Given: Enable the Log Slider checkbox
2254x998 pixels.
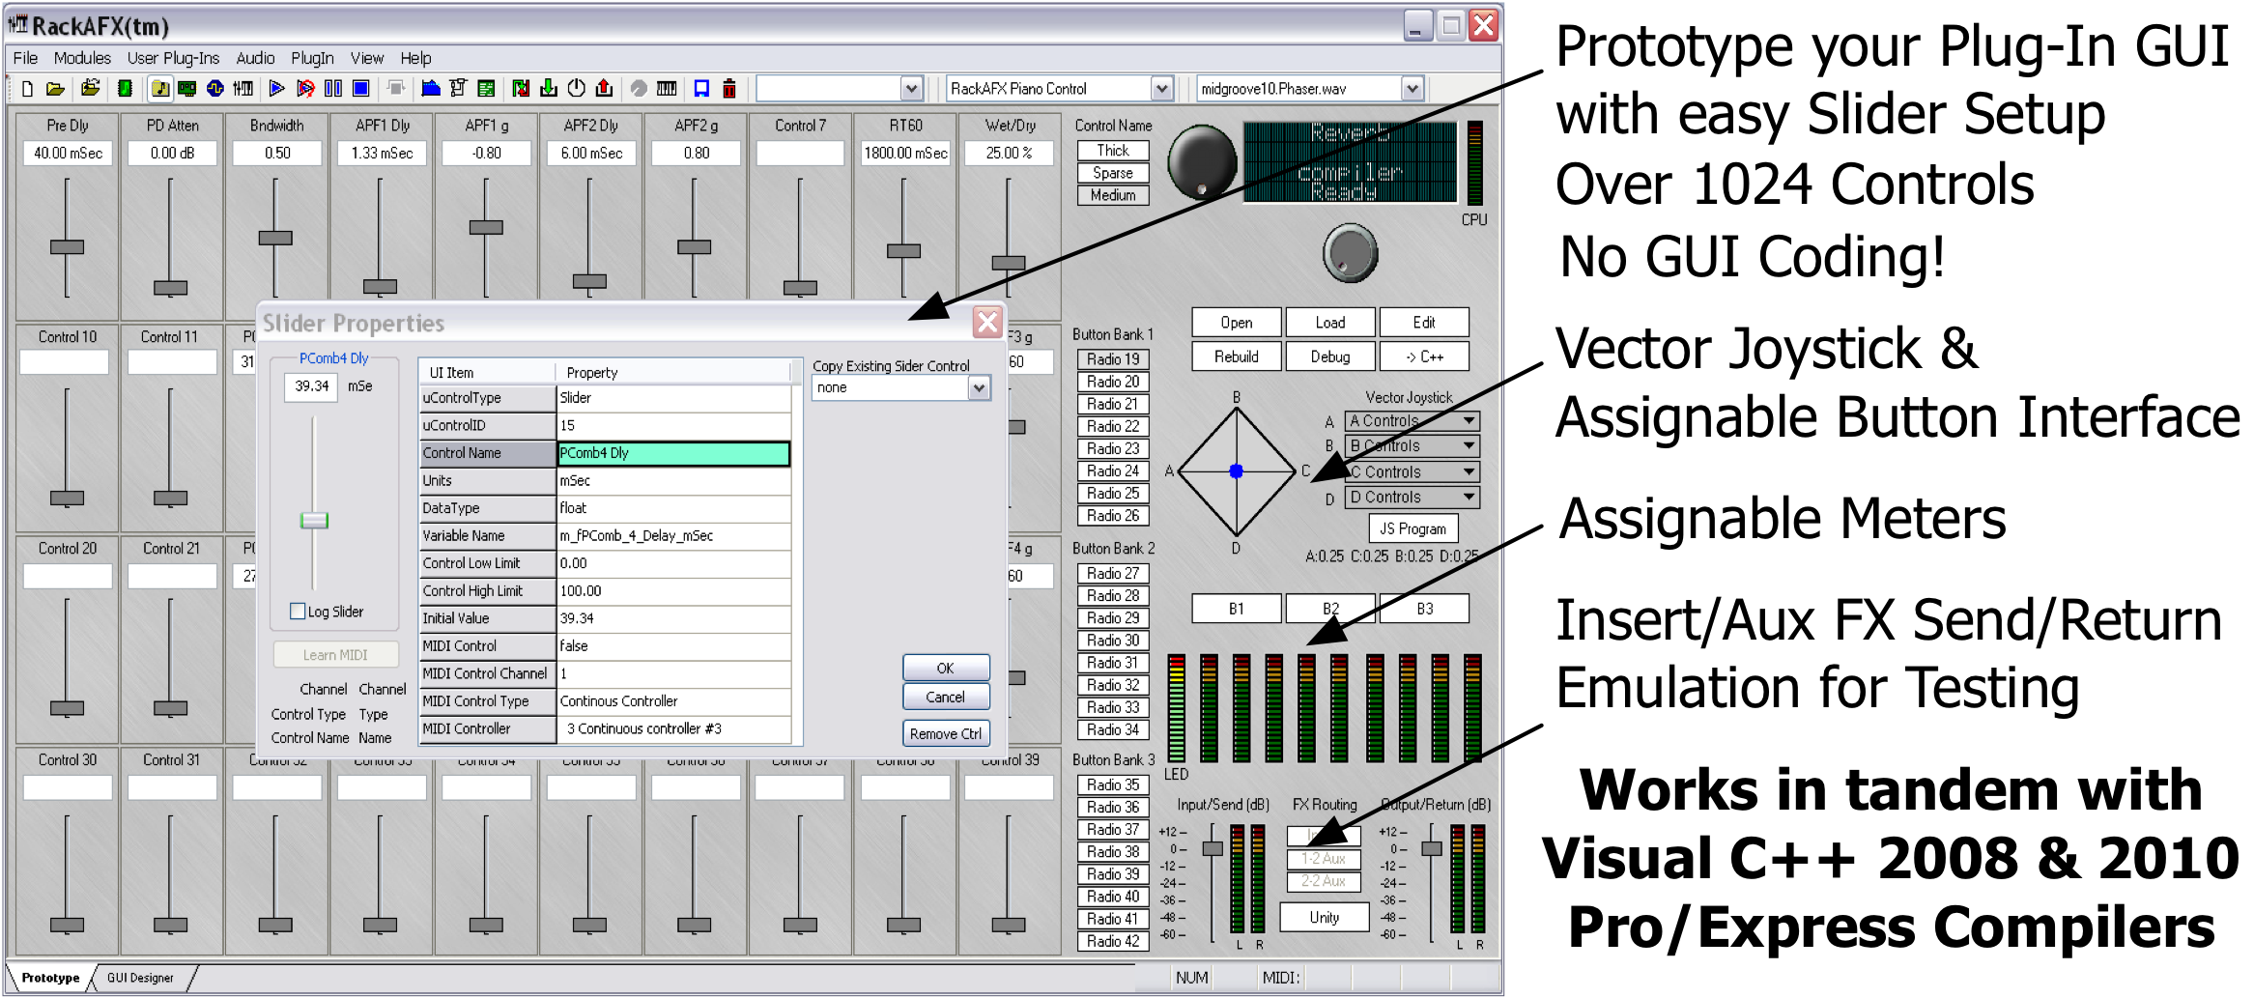Looking at the screenshot, I should (299, 612).
